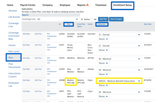Click Edit Plan for PPO OAP - Medical
The height and width of the screenshot is (102, 155).
click(x=38, y=91)
